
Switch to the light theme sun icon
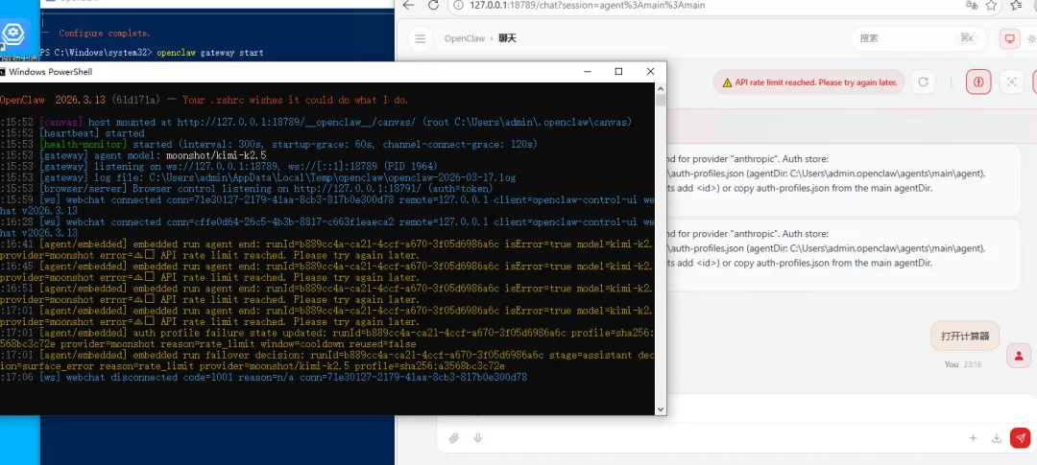[x=1032, y=39]
